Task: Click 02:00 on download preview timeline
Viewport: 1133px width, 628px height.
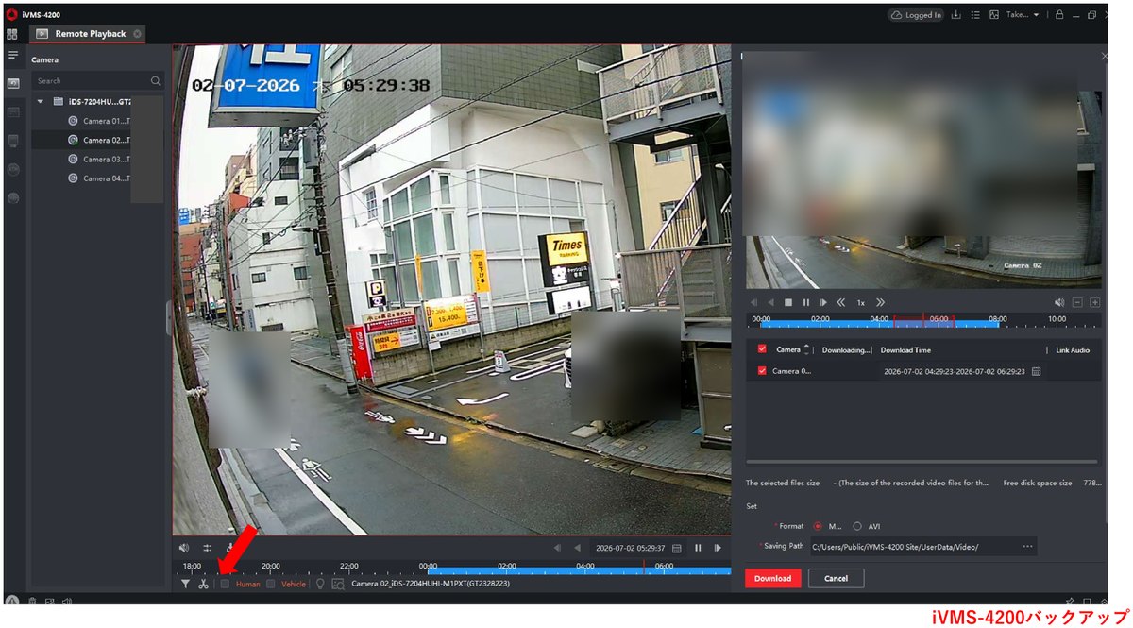Action: (x=820, y=319)
